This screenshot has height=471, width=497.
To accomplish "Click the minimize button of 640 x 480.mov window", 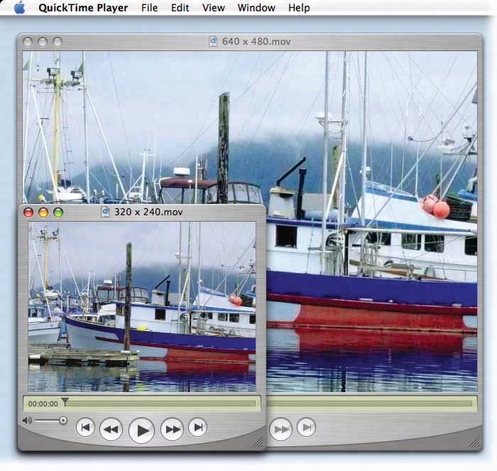I will click(x=43, y=42).
